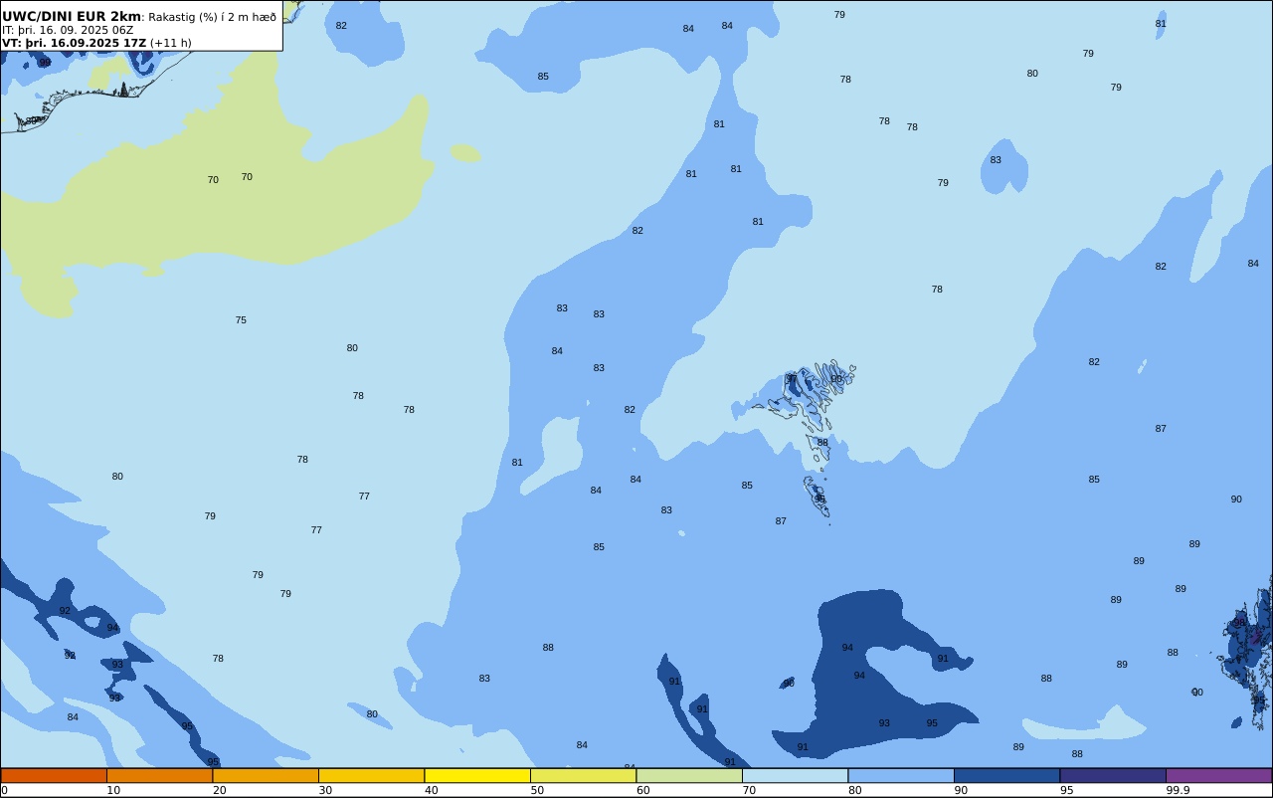The width and height of the screenshot is (1273, 798).
Task: Click the '40' legend scale label
Action: [432, 790]
